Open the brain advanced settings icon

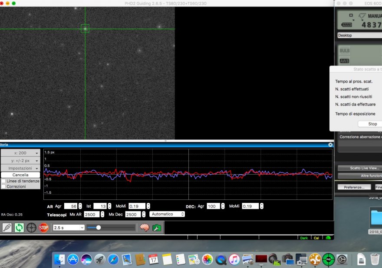pyautogui.click(x=144, y=228)
